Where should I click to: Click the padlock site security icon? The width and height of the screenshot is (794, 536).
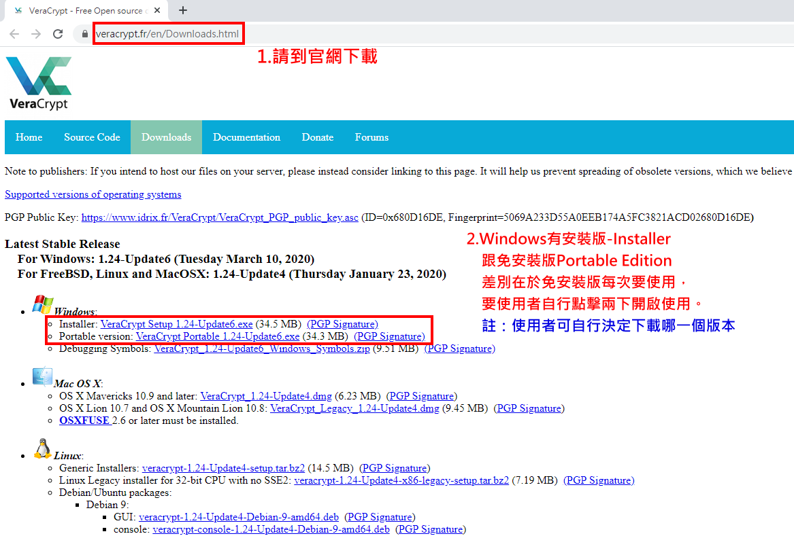84,34
